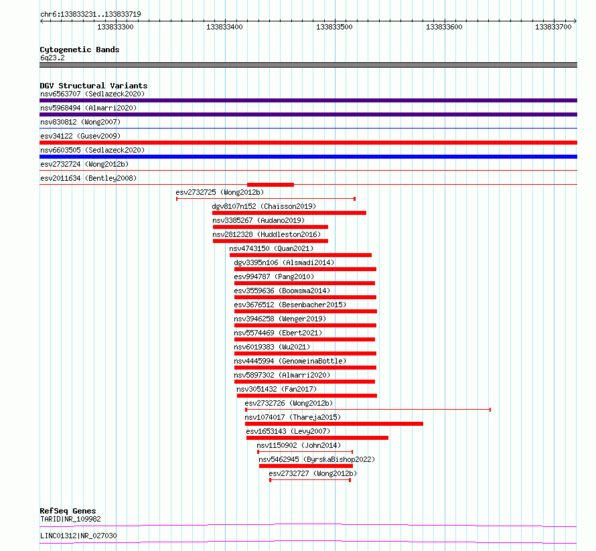This screenshot has width=596, height=551.
Task: Select the esv2732726 (Wong2012b) thin interval line
Action: 368,410
